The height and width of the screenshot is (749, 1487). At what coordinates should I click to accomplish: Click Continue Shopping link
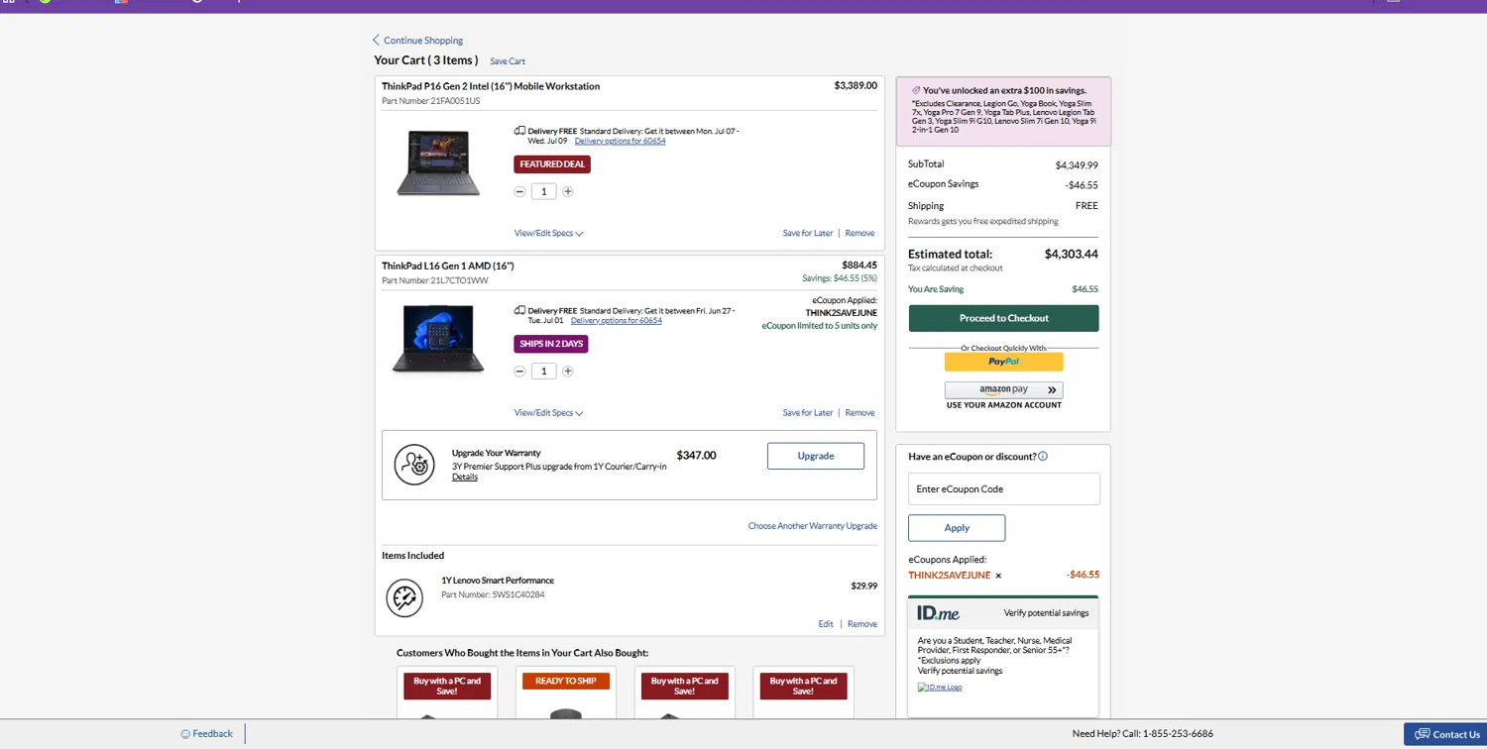pos(423,41)
